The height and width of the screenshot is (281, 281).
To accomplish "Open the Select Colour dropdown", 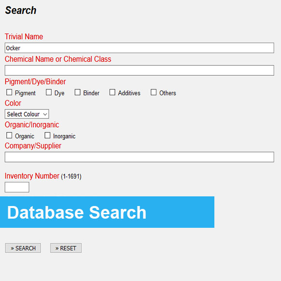I will (27, 114).
